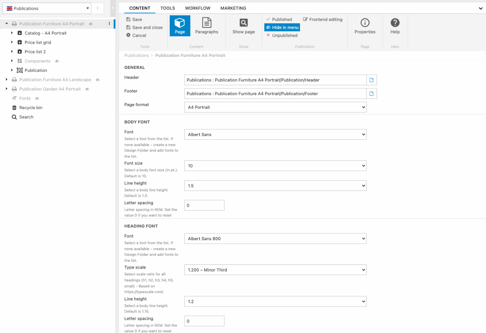Open the Type scale dropdown

point(275,270)
